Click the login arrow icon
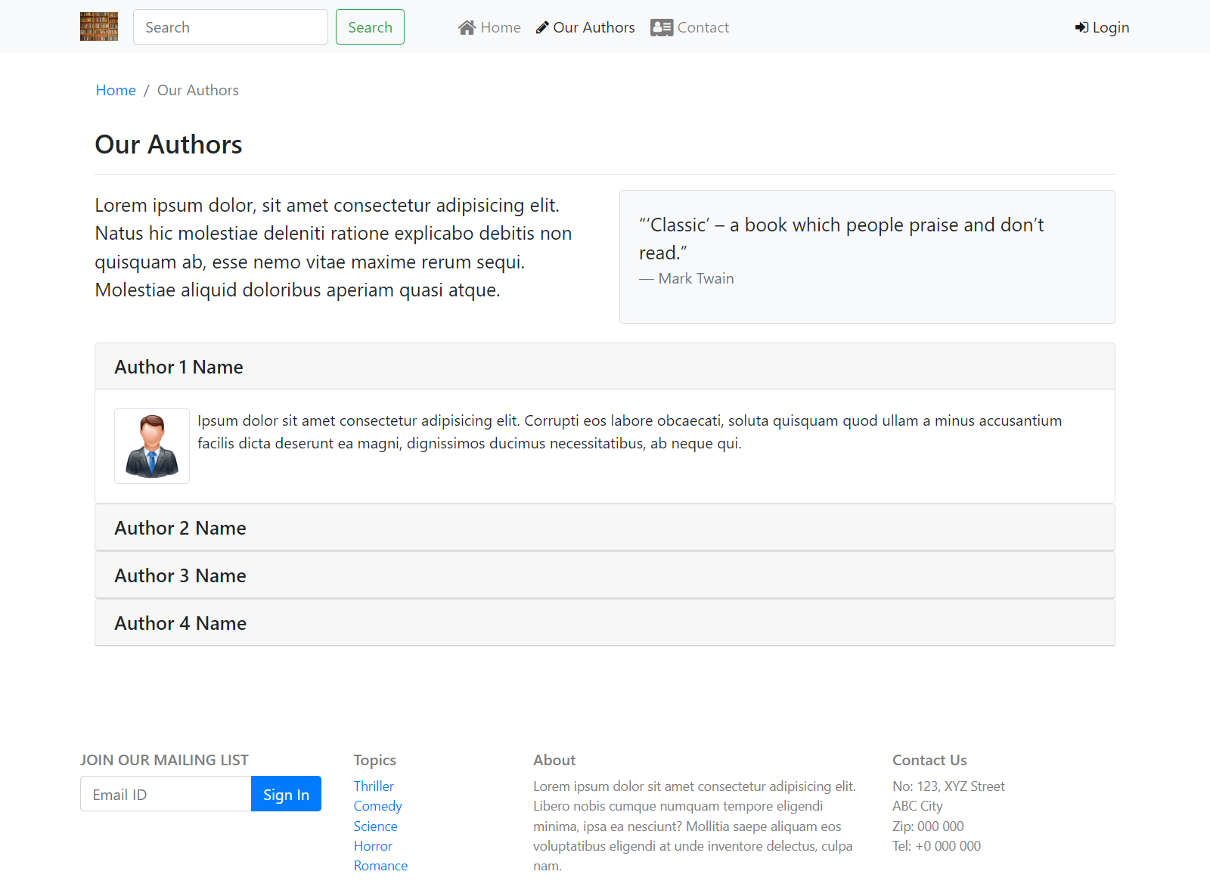 [x=1080, y=26]
